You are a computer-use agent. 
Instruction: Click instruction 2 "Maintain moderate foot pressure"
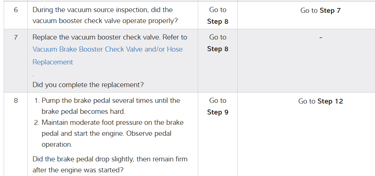tap(112, 123)
